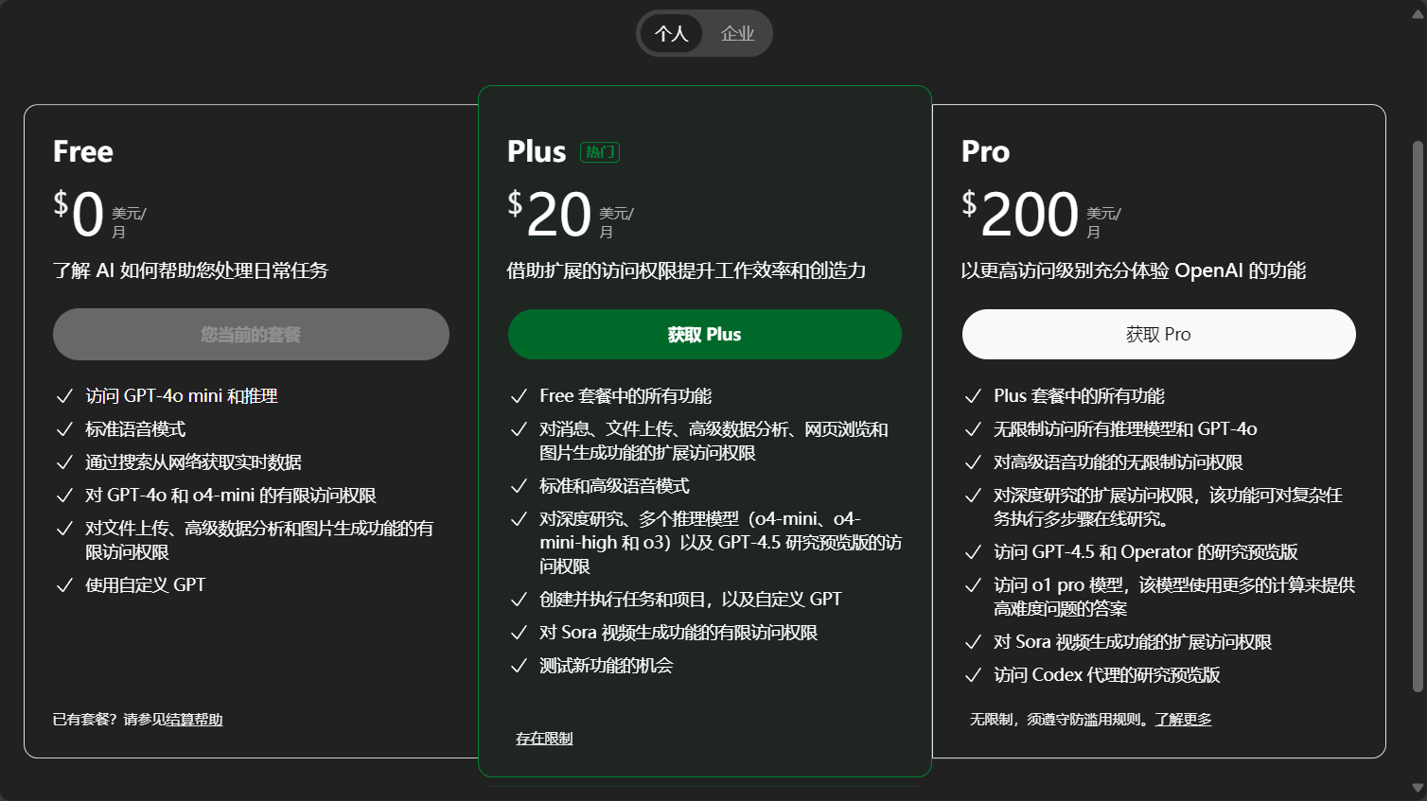1427x801 pixels.
Task: Click the checkmark beside 测试新功能的机会
Action: click(x=519, y=666)
